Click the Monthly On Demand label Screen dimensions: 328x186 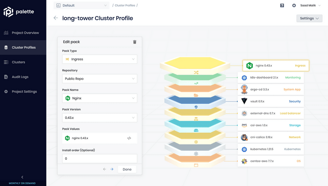click(x=22, y=183)
